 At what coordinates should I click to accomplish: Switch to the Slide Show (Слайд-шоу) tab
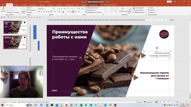pyautogui.click(x=59, y=5)
